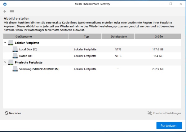Click the Erweiterte Einstellungen tools icon
Screen dimensions: 186x132
tap(150, 113)
